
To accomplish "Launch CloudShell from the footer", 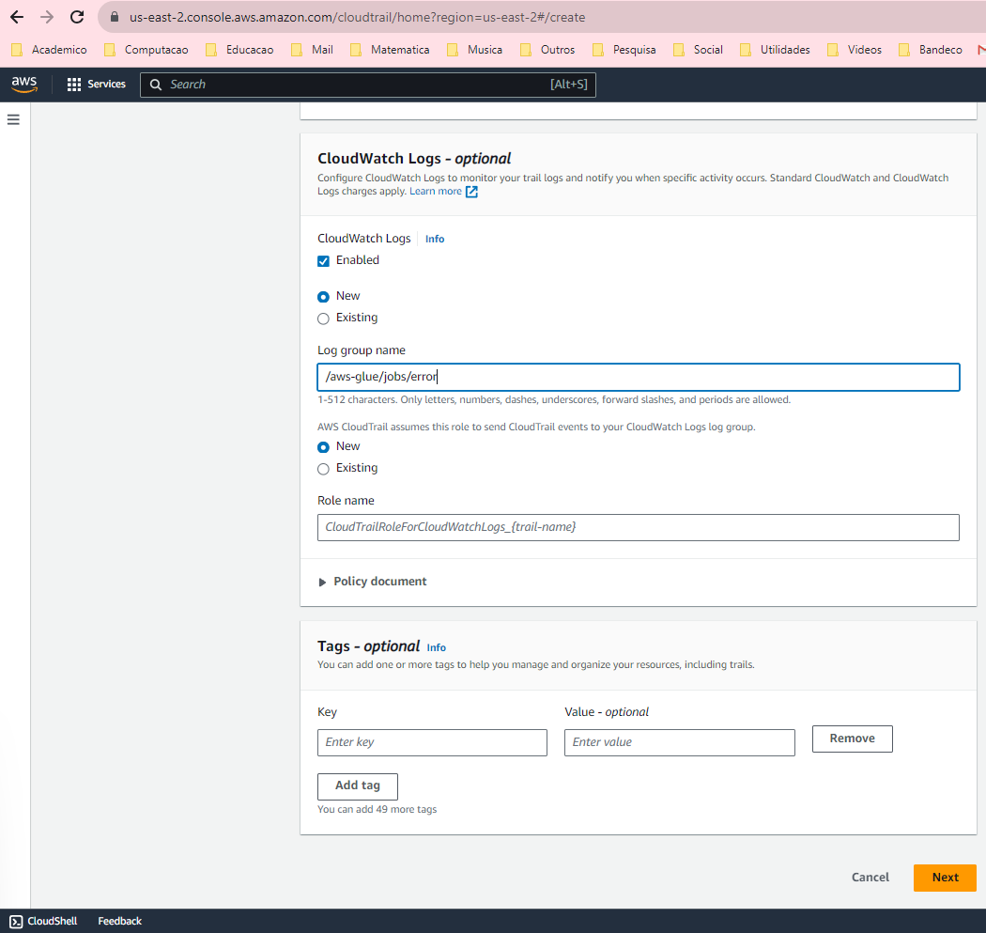I will point(43,921).
